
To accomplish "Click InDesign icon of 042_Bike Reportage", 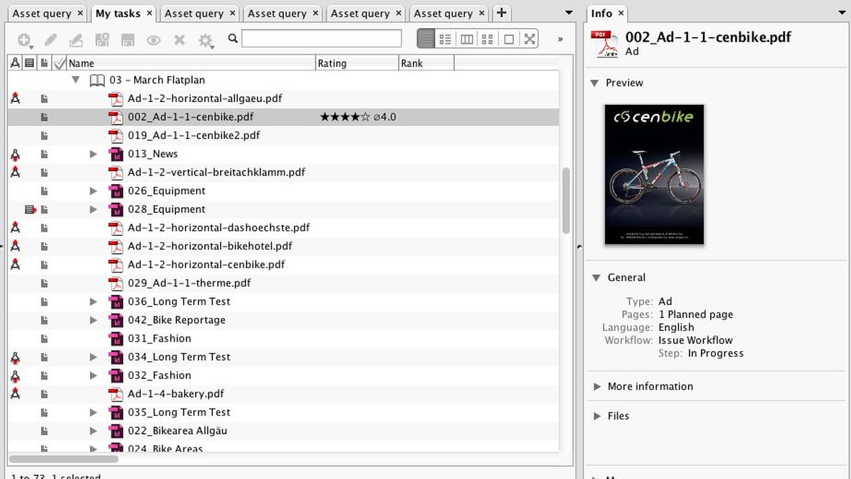I will [116, 321].
